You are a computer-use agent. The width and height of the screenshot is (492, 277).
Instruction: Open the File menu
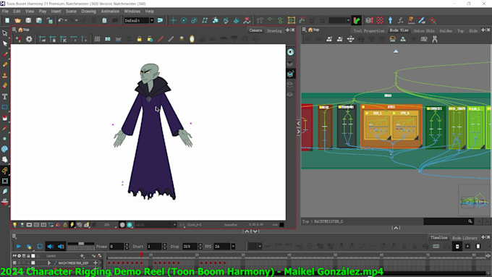[5, 12]
